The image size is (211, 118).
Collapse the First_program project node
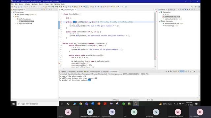(12, 12)
